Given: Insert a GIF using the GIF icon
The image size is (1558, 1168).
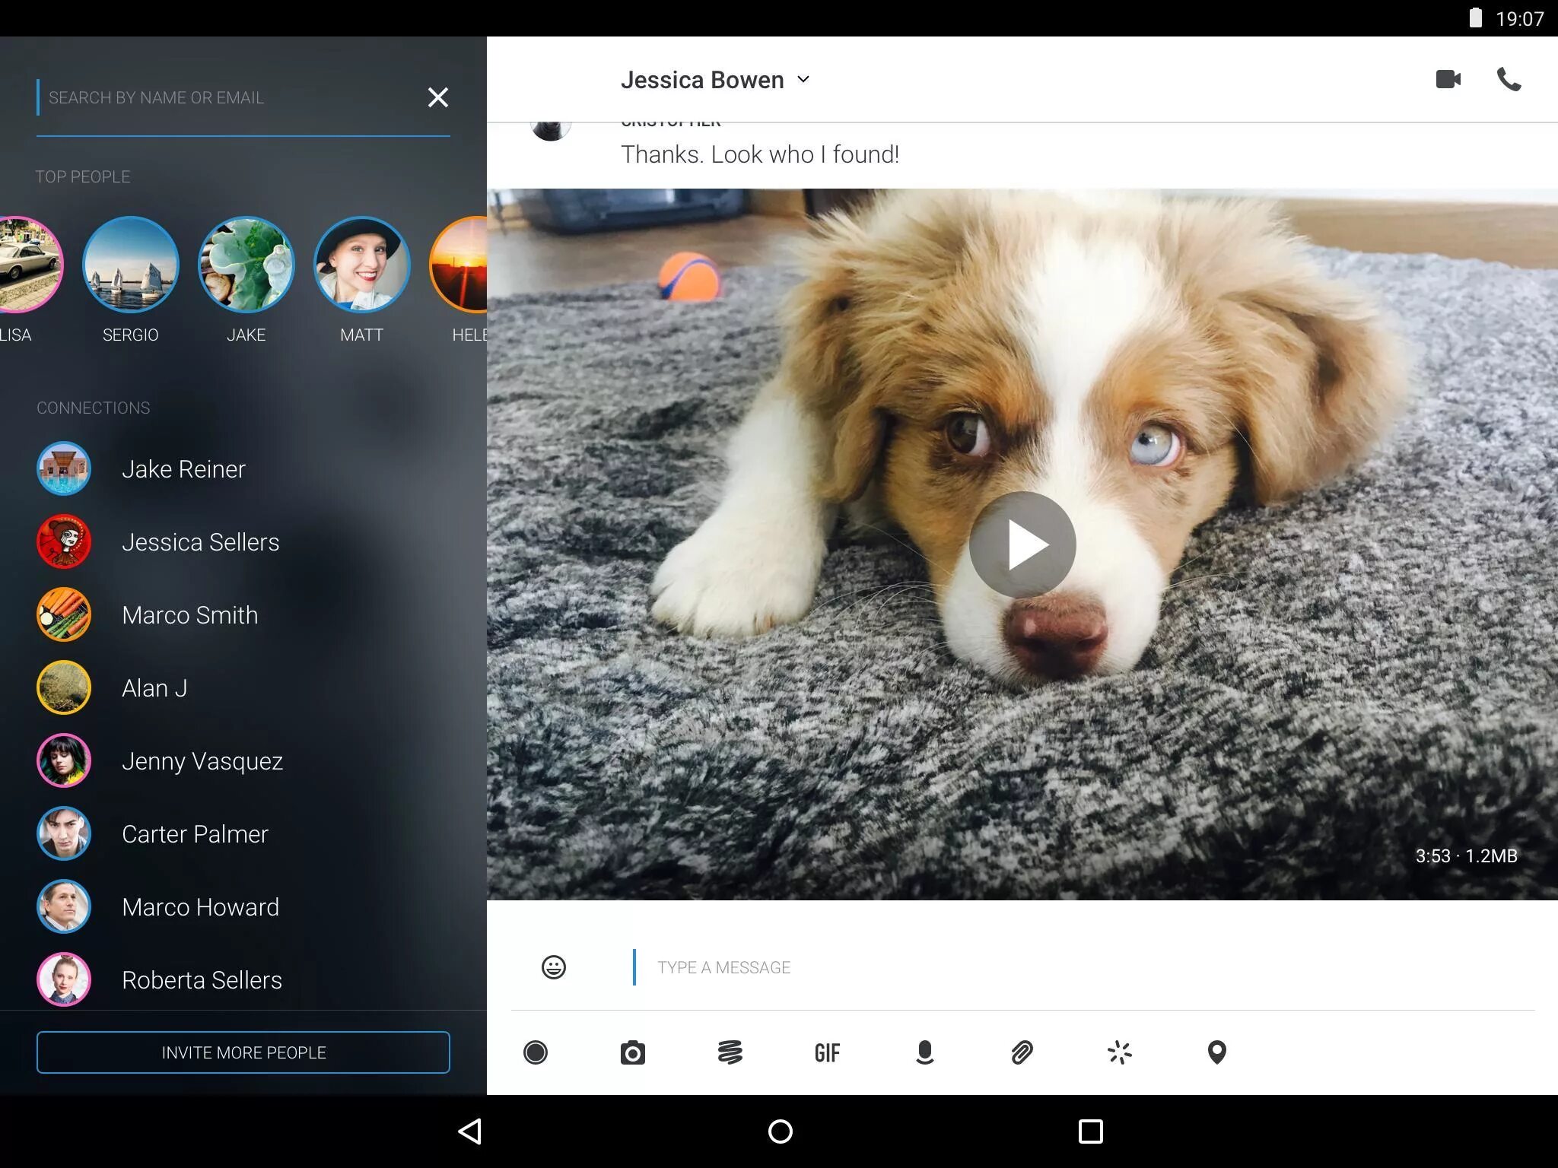Looking at the screenshot, I should 829,1052.
